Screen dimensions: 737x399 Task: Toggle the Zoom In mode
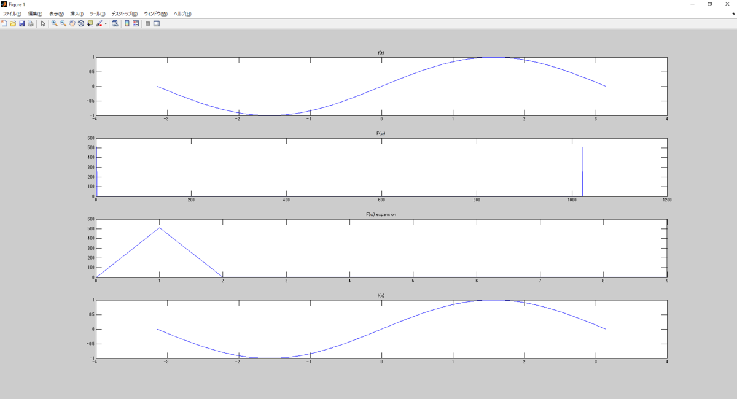click(x=55, y=25)
